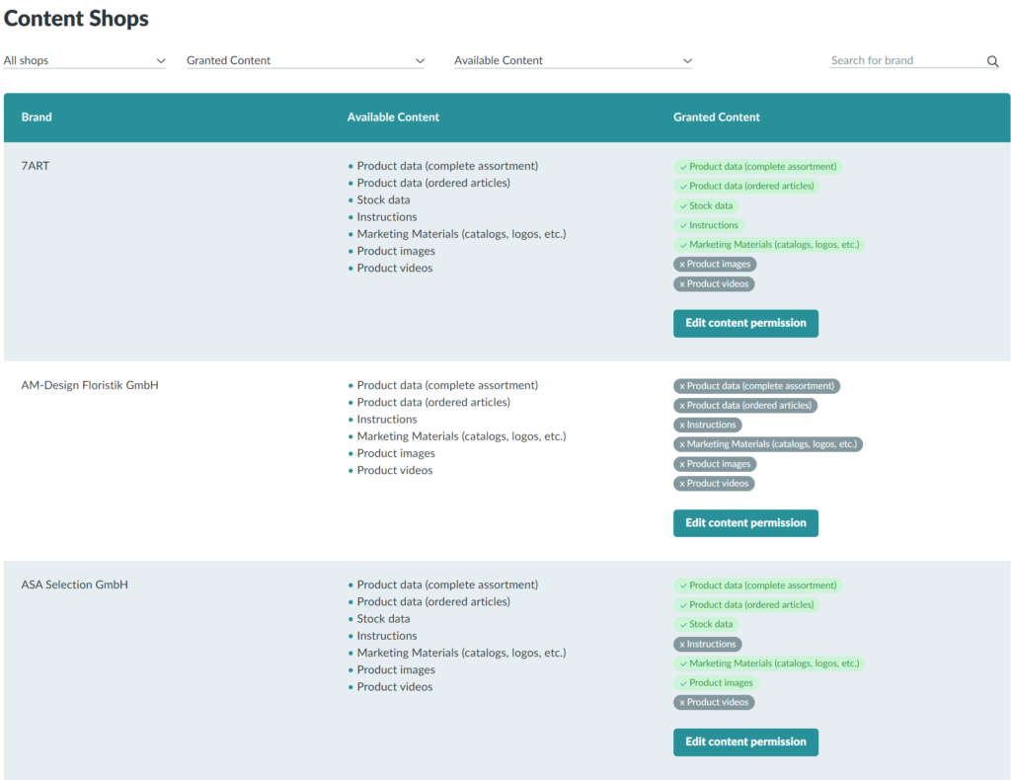
Task: Click the brand name "7ART"
Action: [36, 165]
